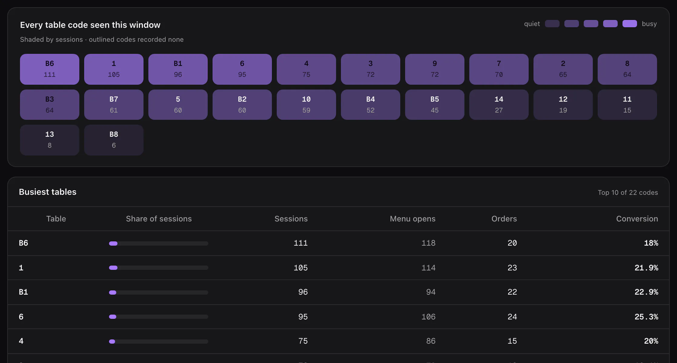Click the 118 menu opens value
Image resolution: width=677 pixels, height=363 pixels.
[428, 243]
